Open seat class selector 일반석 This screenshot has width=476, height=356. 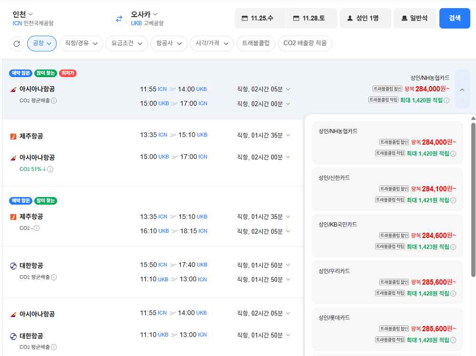pyautogui.click(x=415, y=18)
